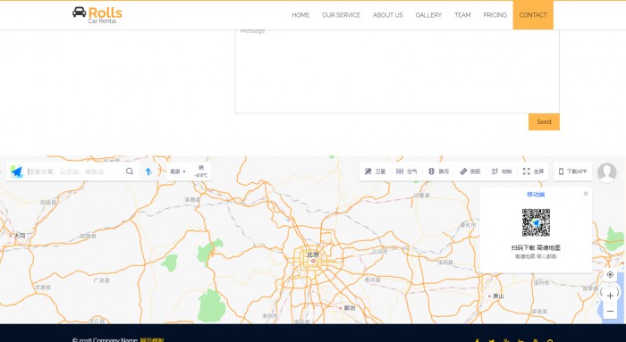Toggle the 路况 traffic layer

coord(438,171)
